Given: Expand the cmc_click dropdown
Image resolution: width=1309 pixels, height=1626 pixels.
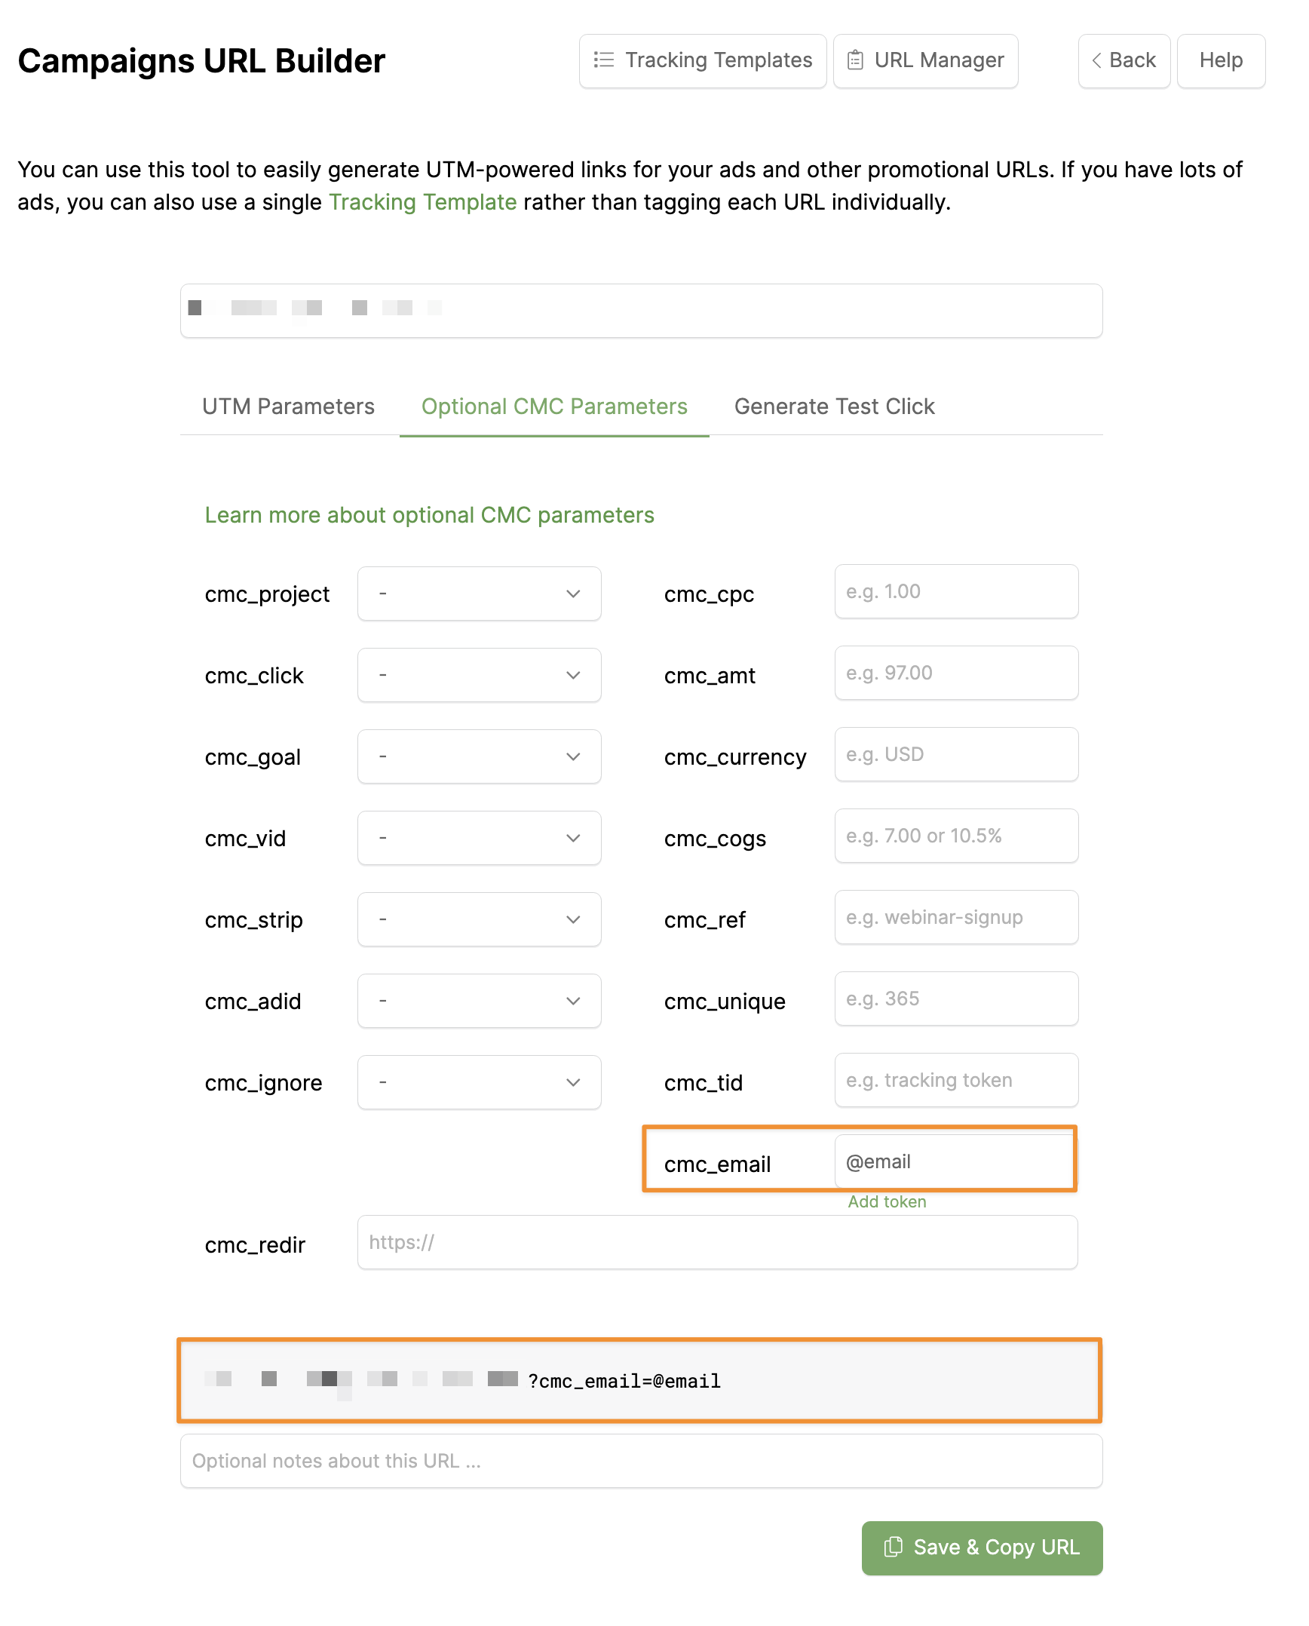Looking at the screenshot, I should (480, 676).
